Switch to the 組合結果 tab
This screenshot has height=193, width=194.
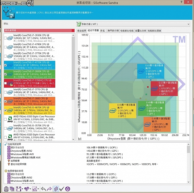pos(82,31)
